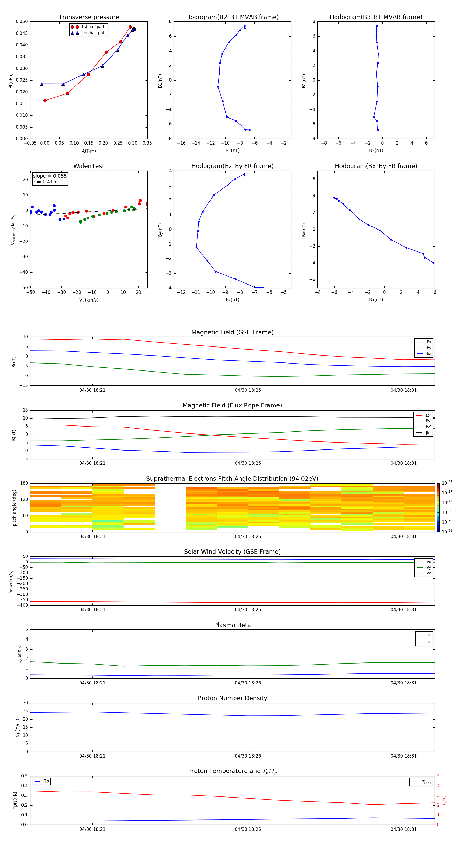This screenshot has width=465, height=852.
Task: Click the 'r = 0.415' annotation text
Action: click(45, 182)
